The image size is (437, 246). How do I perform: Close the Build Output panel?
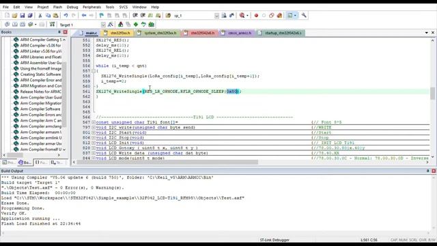coord(434,171)
